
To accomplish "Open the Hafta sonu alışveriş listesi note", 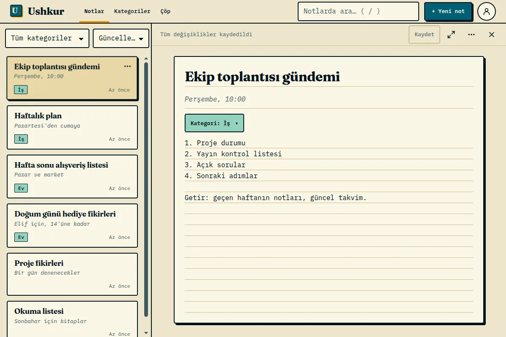I will [72, 177].
